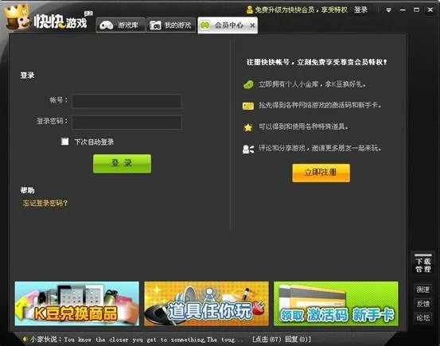Click the gamepad icon on 游戏库 tab
Image resolution: width=440 pixels, height=346 pixels.
[107, 25]
